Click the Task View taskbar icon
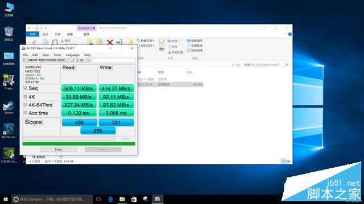The width and height of the screenshot is (364, 204). 98,199
